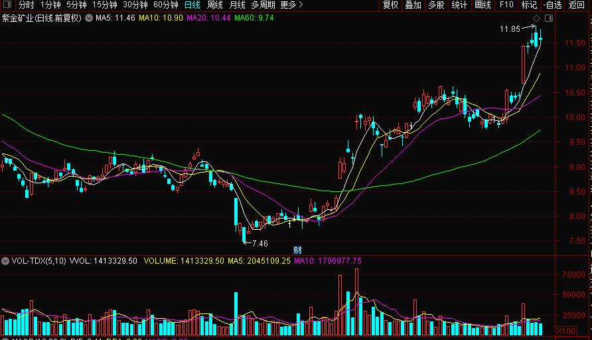Select the 1分钟 period tab

[x=50, y=5]
